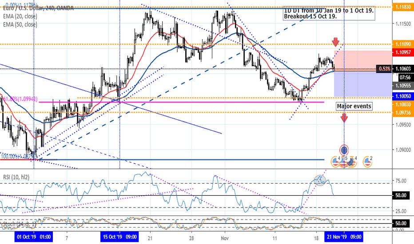This screenshot has height=244, width=414.
Task: Click the EU flag event icon above the US icons
Action: point(344,150)
